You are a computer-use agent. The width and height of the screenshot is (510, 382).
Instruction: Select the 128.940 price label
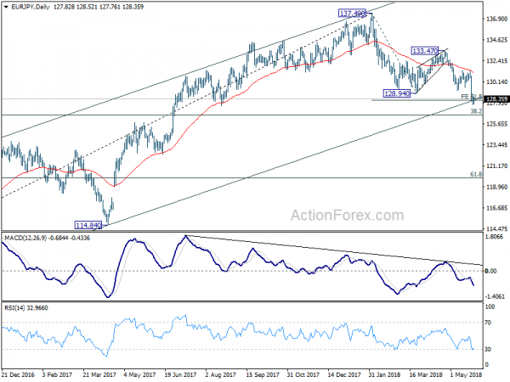[397, 93]
